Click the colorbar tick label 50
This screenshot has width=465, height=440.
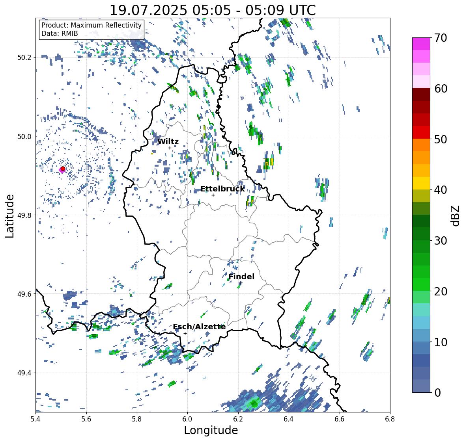pyautogui.click(x=441, y=139)
